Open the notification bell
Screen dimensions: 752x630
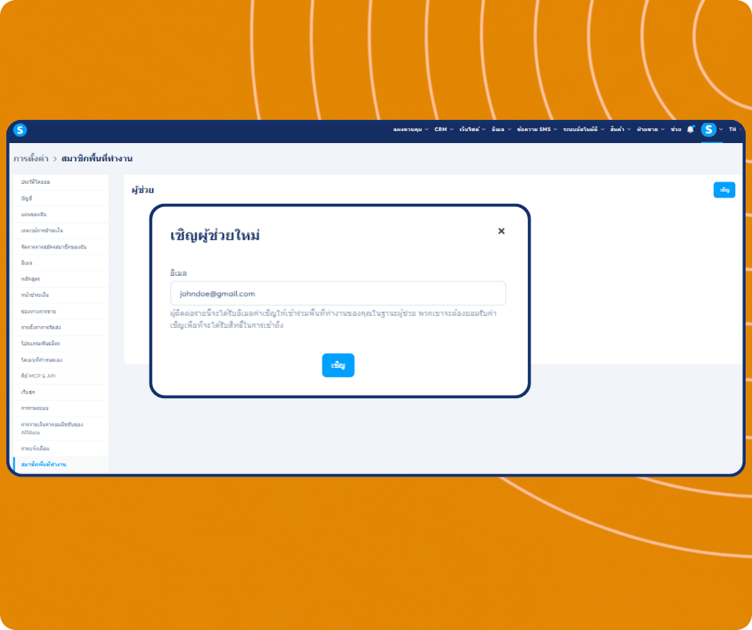(x=690, y=130)
